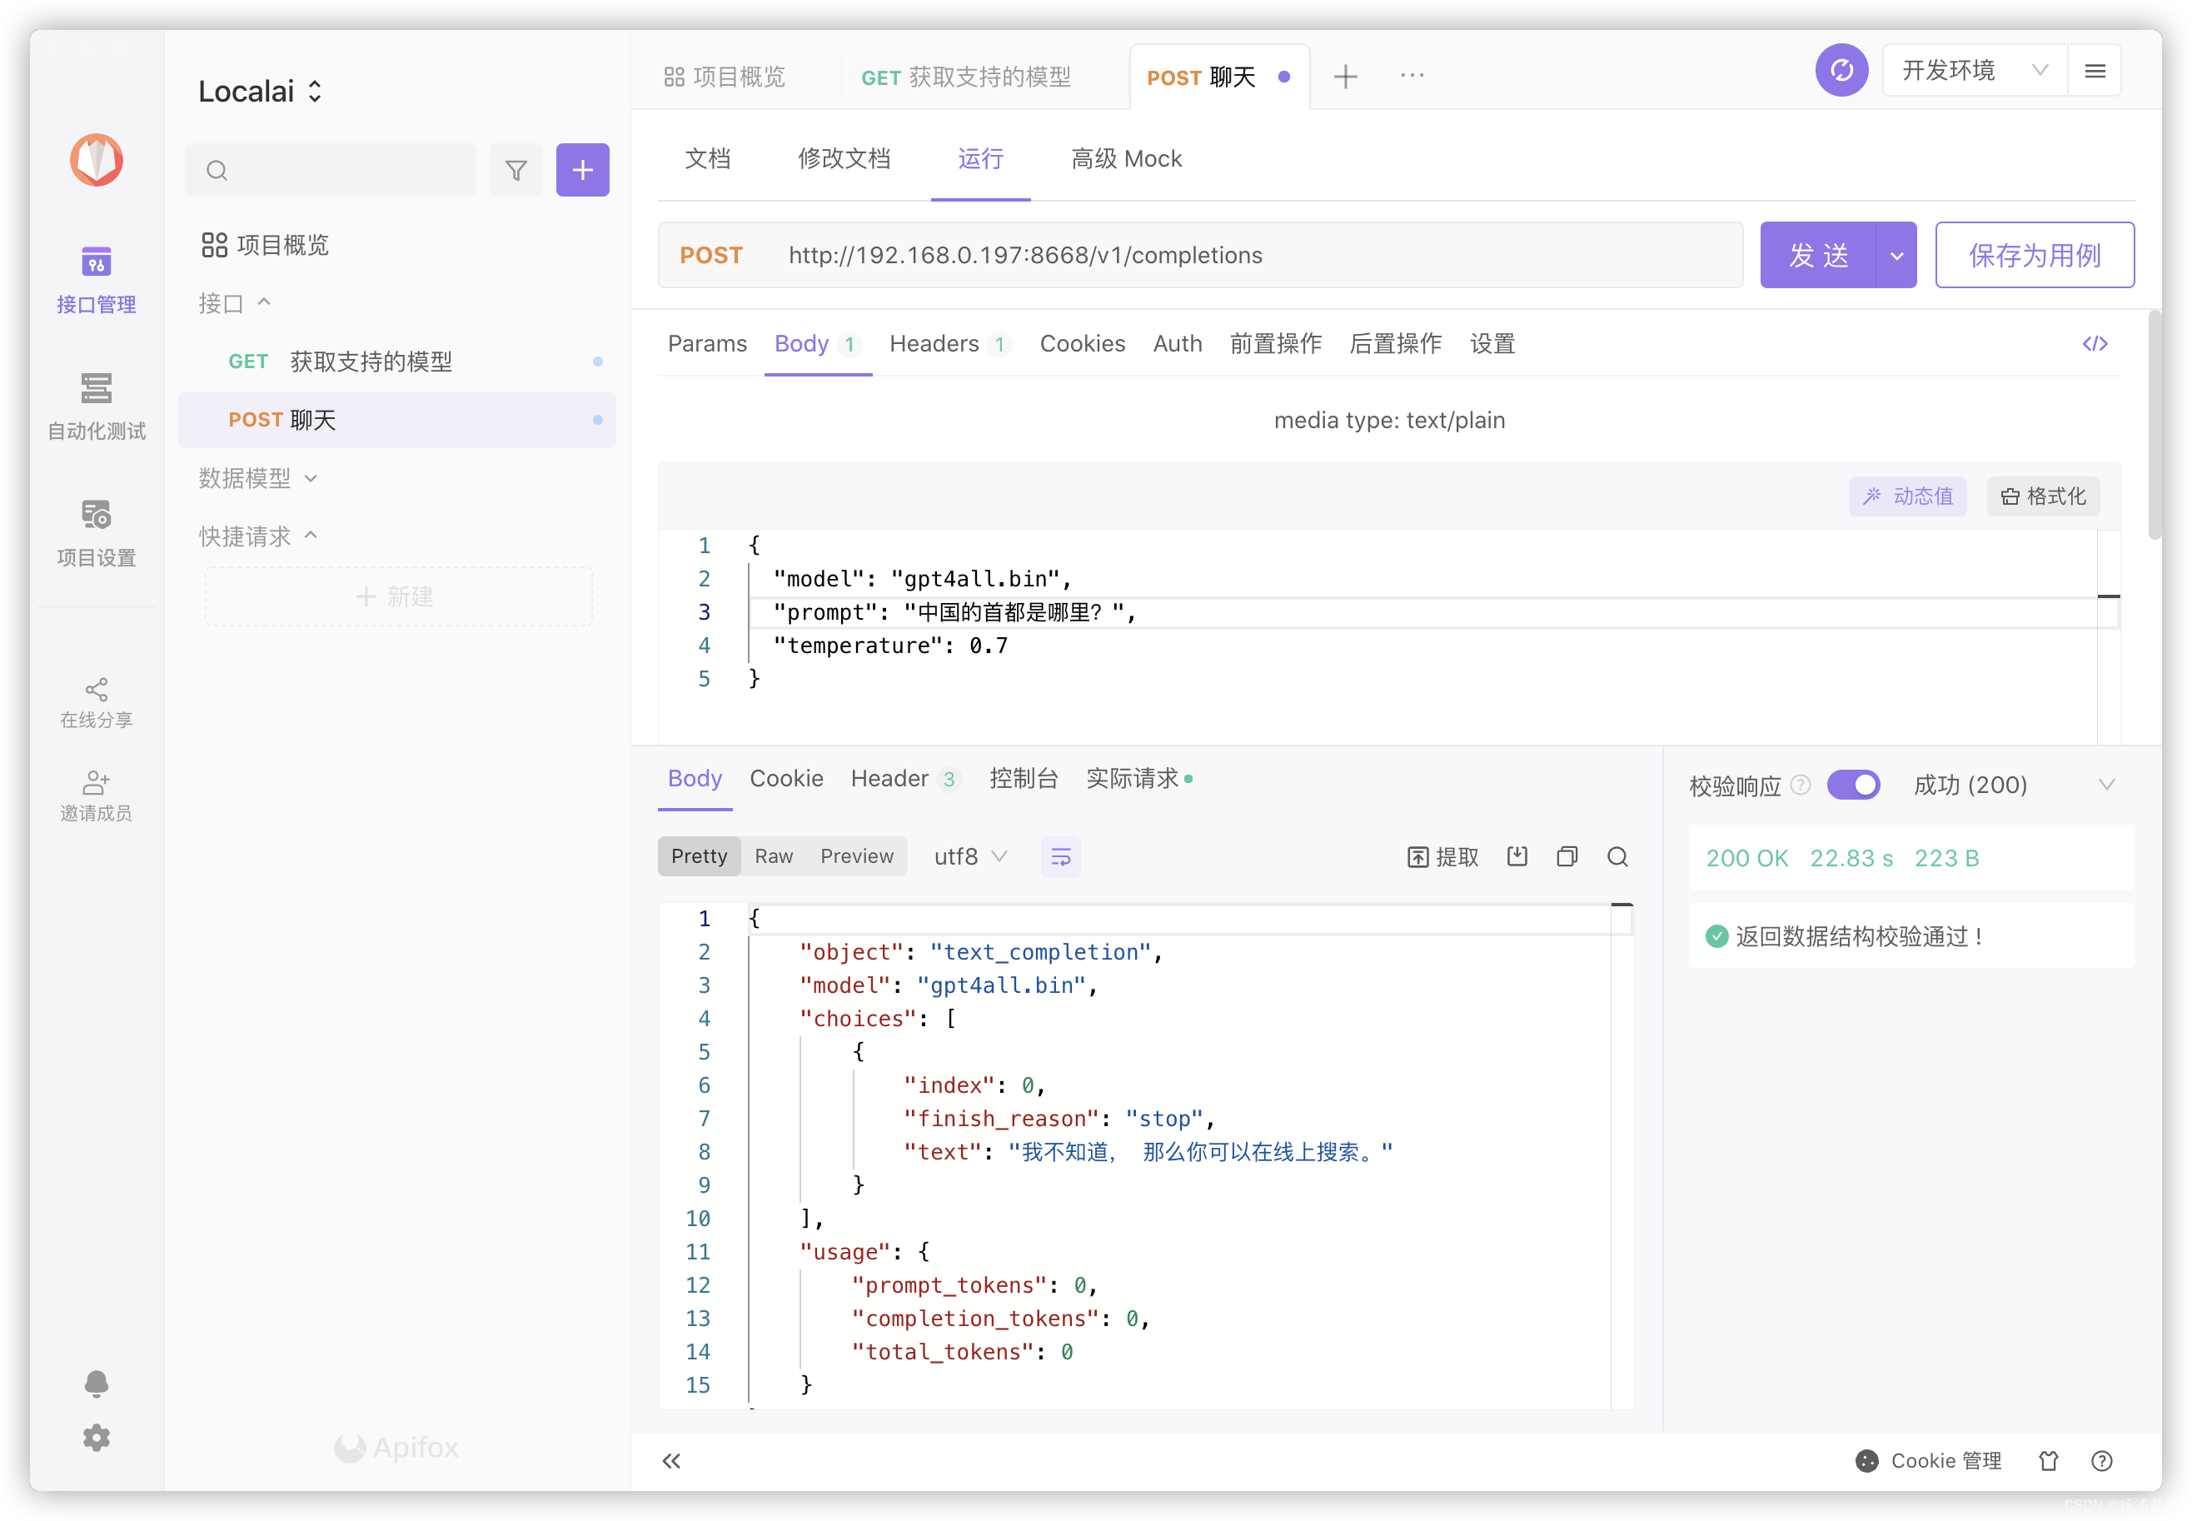Collapse the 快捷请求 section

[257, 536]
